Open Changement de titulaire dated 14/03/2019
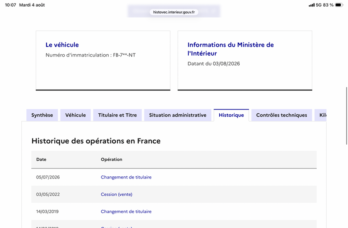Image resolution: width=348 pixels, height=228 pixels. click(x=126, y=211)
